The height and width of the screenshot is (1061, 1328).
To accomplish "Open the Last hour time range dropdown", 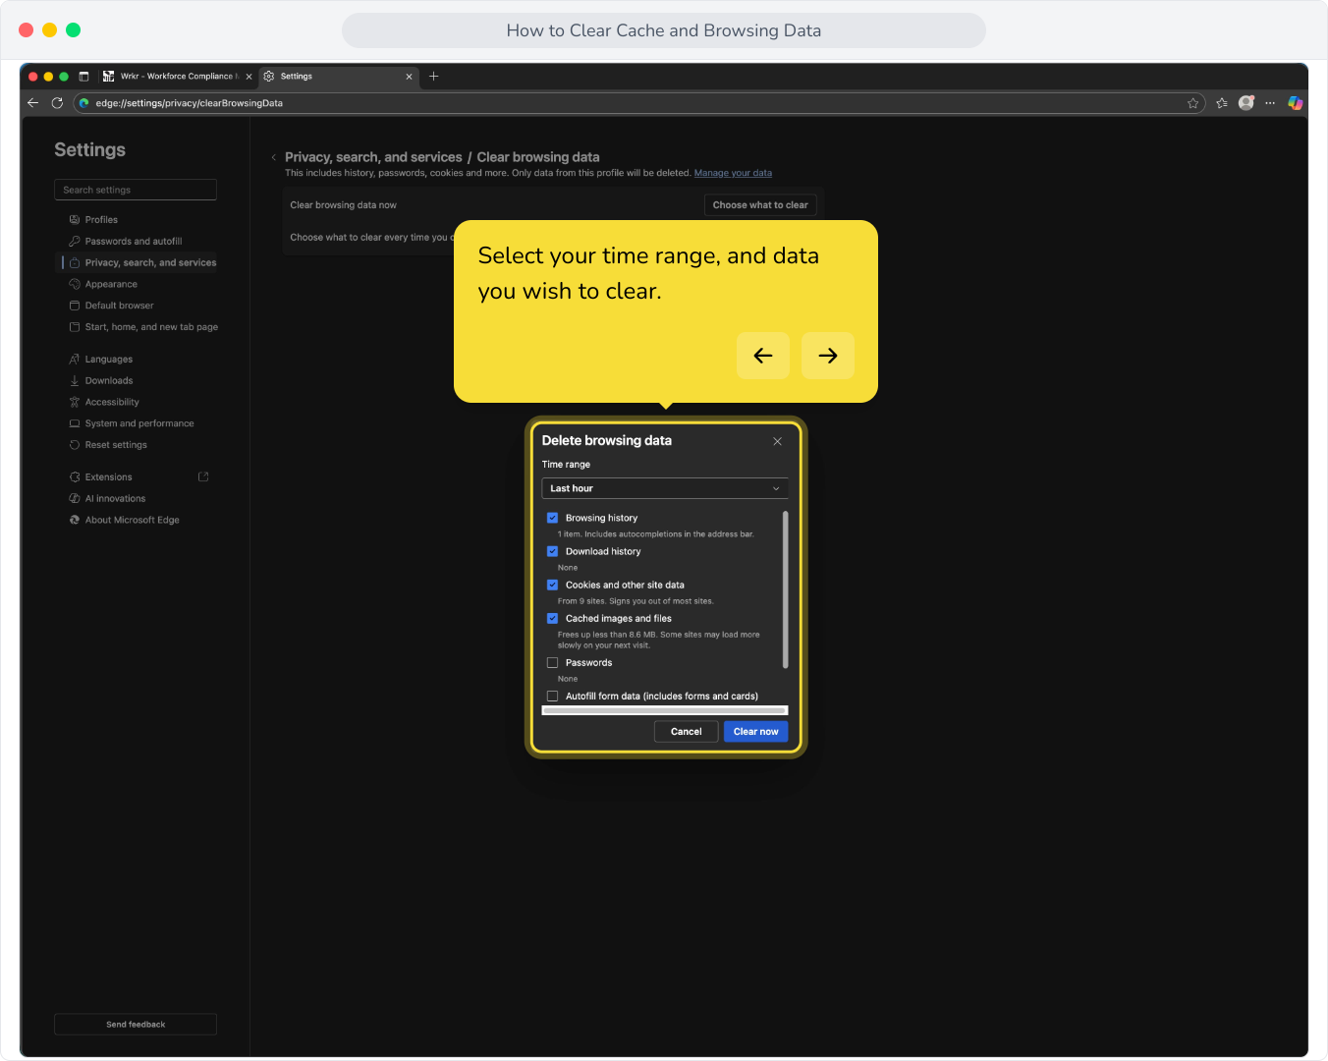I will [665, 488].
